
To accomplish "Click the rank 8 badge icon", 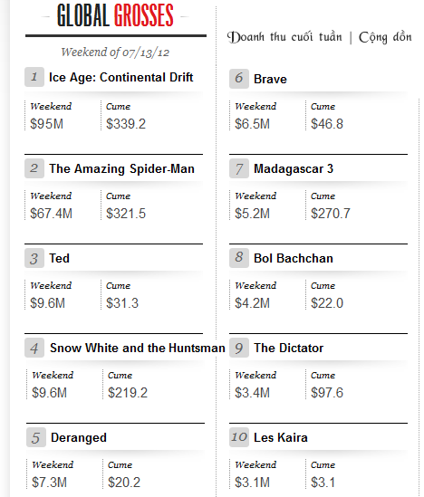I will pos(239,258).
